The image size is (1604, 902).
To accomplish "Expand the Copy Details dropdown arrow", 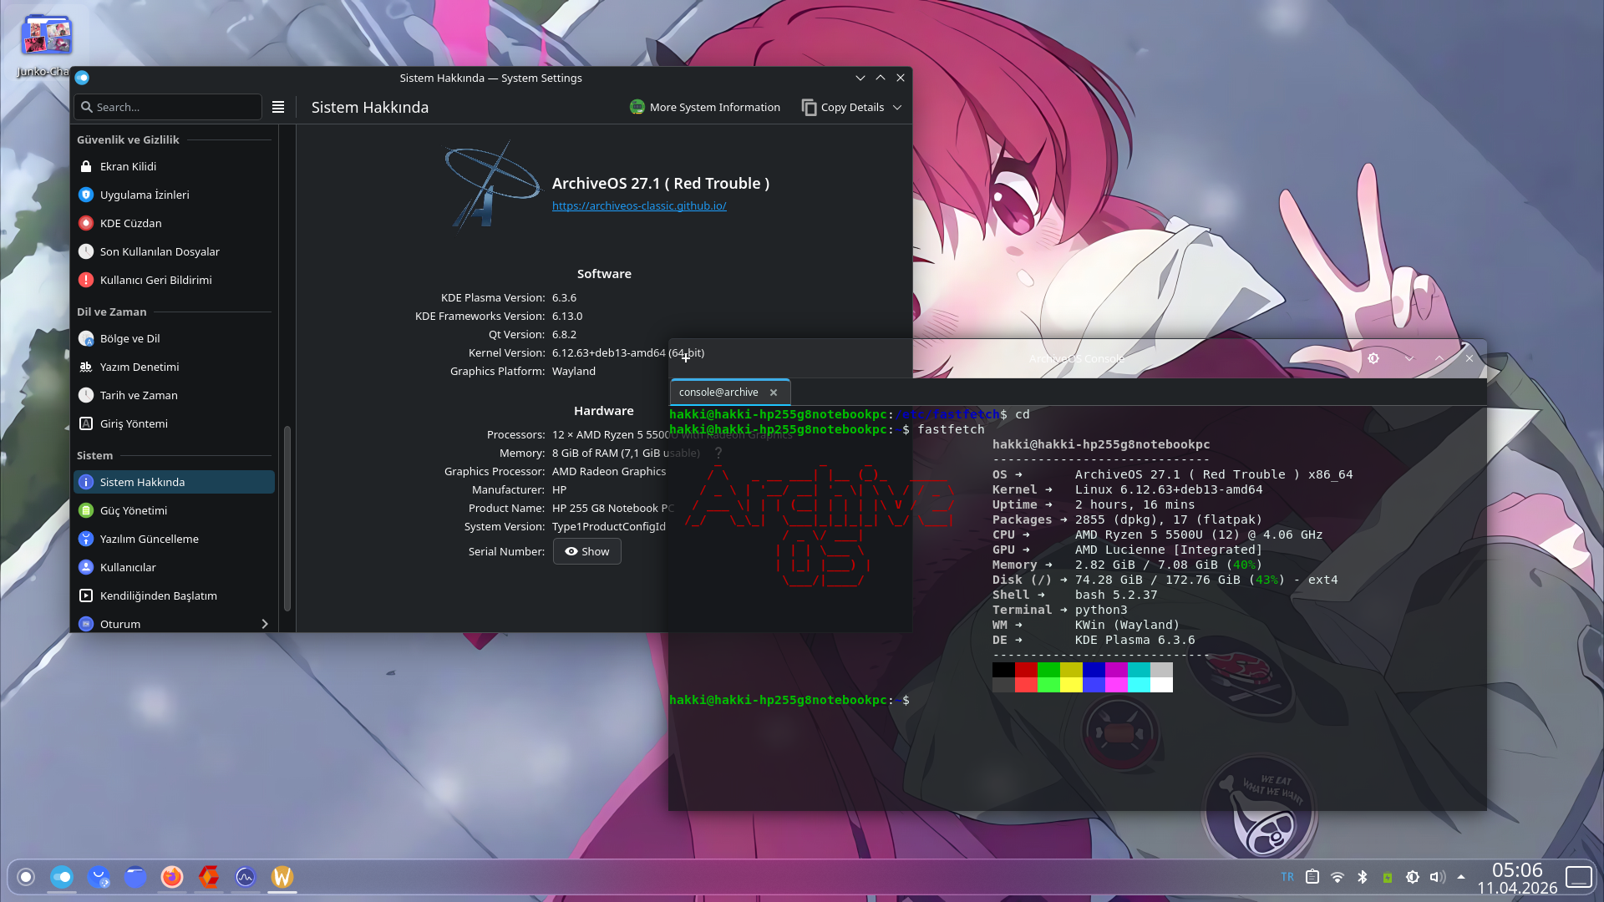I will (x=897, y=107).
